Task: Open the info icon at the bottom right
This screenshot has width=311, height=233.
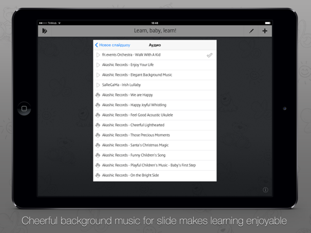Action: [266, 190]
